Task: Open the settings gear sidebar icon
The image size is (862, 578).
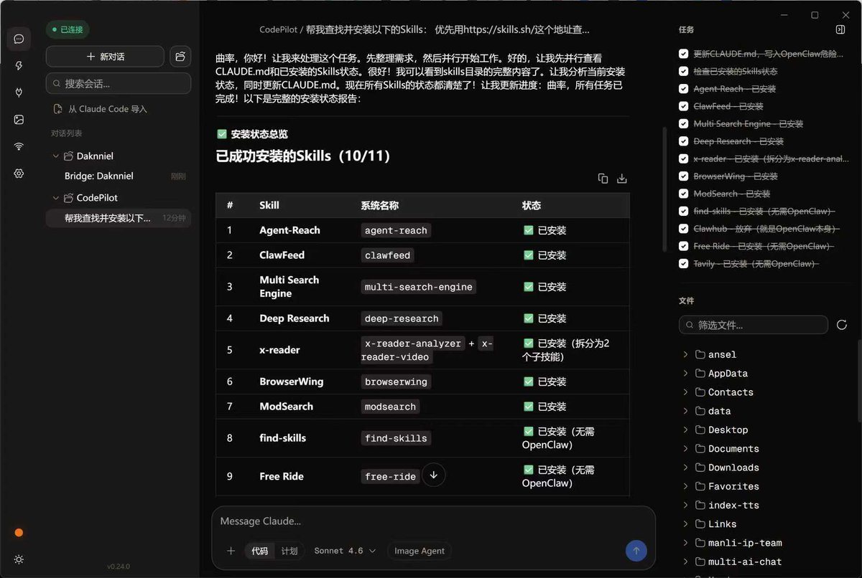Action: point(19,174)
